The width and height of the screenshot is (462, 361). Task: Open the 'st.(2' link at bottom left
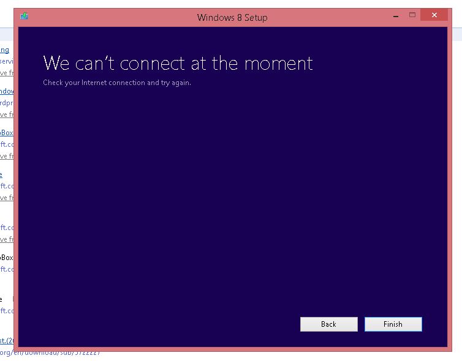pos(7,340)
